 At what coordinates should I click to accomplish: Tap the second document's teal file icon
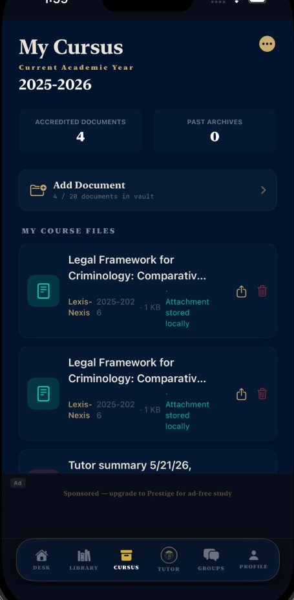(43, 393)
